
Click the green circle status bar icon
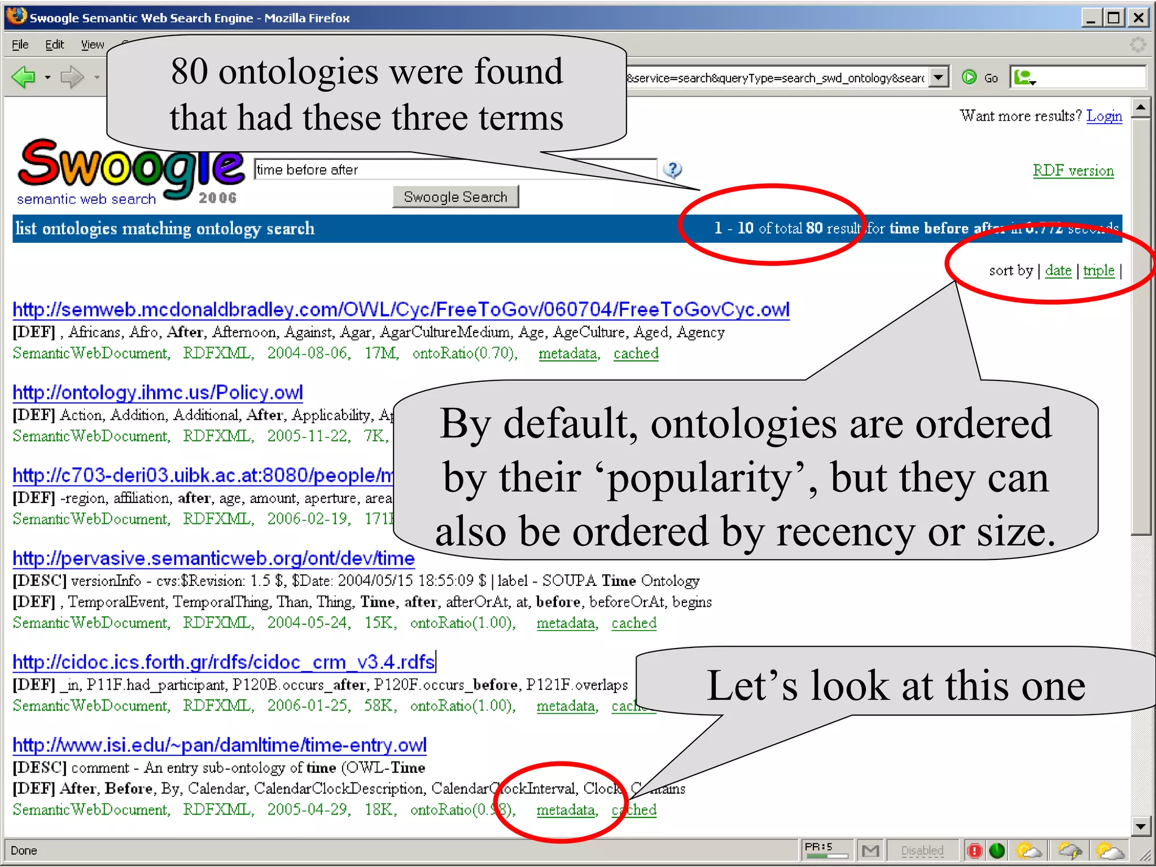coord(997,850)
